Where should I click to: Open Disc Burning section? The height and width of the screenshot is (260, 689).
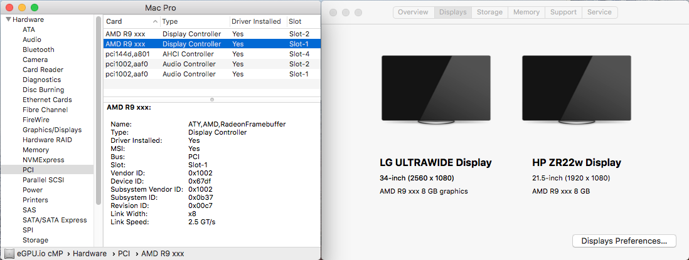pos(43,90)
